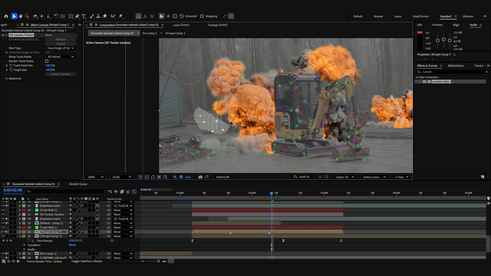Click the timeline zoom slider handle
The image size is (491, 276).
[x=158, y=261]
